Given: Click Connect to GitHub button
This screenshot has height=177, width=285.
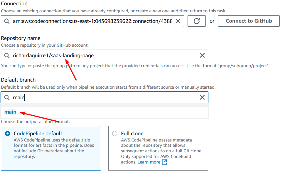Looking at the screenshot, I should (x=249, y=21).
